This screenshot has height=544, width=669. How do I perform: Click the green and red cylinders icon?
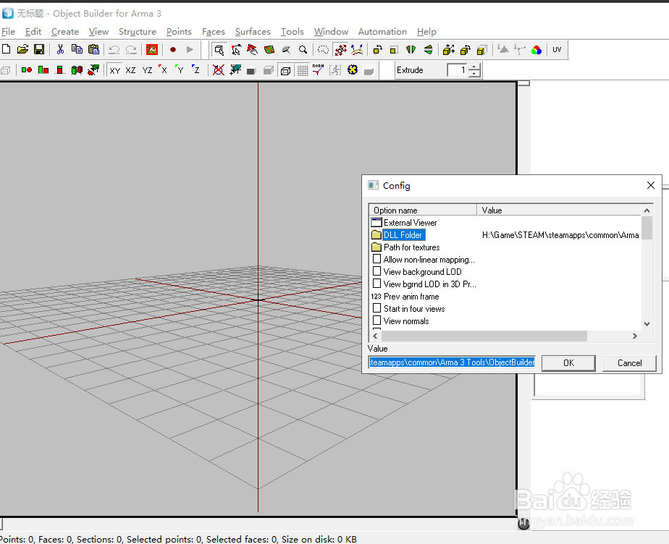click(x=77, y=70)
